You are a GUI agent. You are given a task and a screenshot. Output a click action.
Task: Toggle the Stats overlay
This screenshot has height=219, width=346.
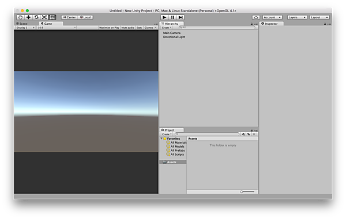(139, 28)
